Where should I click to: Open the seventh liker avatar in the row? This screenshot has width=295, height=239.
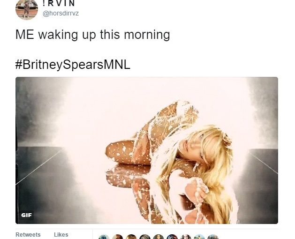coord(186,237)
